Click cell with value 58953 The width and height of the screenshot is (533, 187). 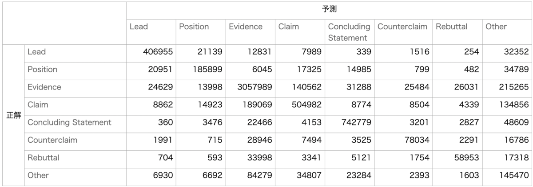coord(457,158)
